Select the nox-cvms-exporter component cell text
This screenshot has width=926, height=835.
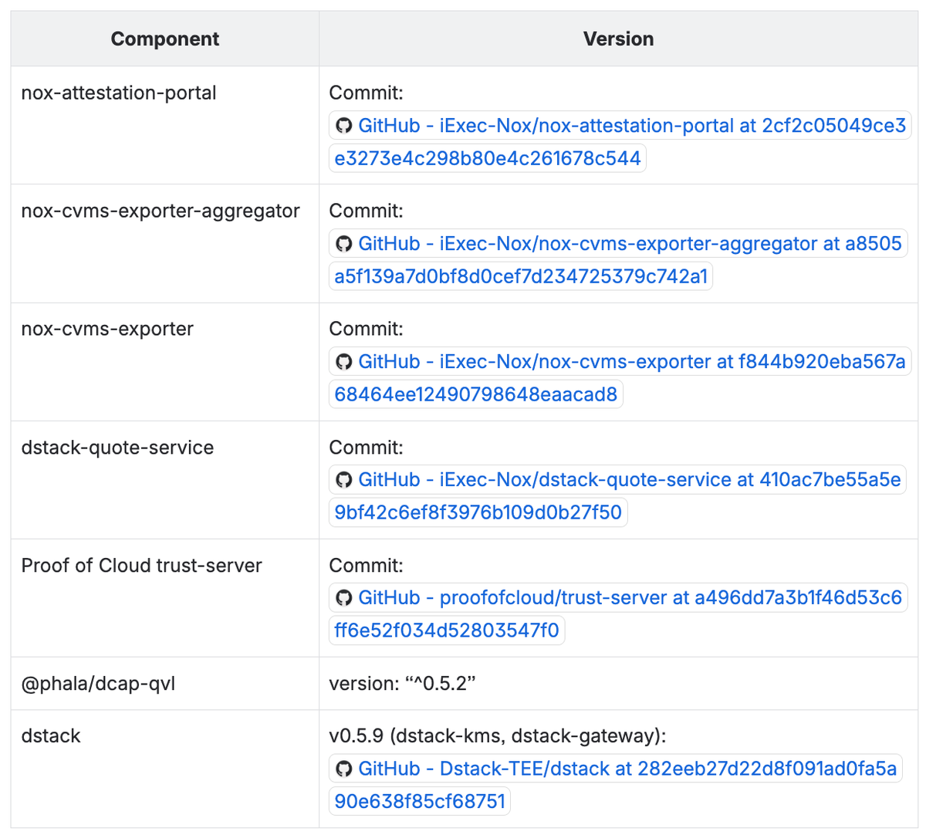(x=107, y=329)
